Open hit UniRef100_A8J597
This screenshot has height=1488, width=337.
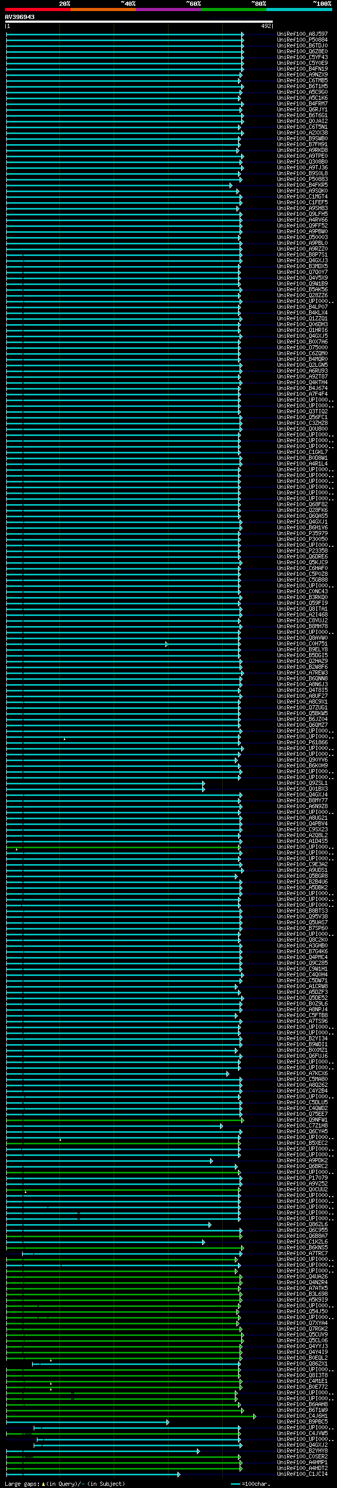pyautogui.click(x=302, y=34)
